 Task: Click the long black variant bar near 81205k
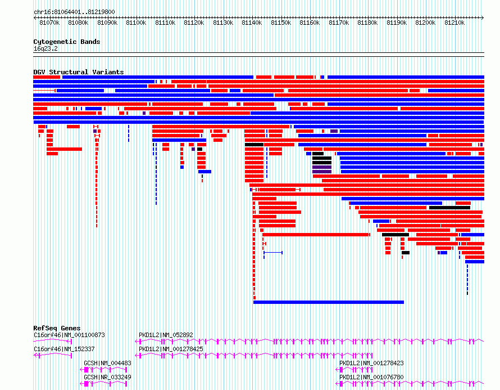pyautogui.click(x=449, y=208)
